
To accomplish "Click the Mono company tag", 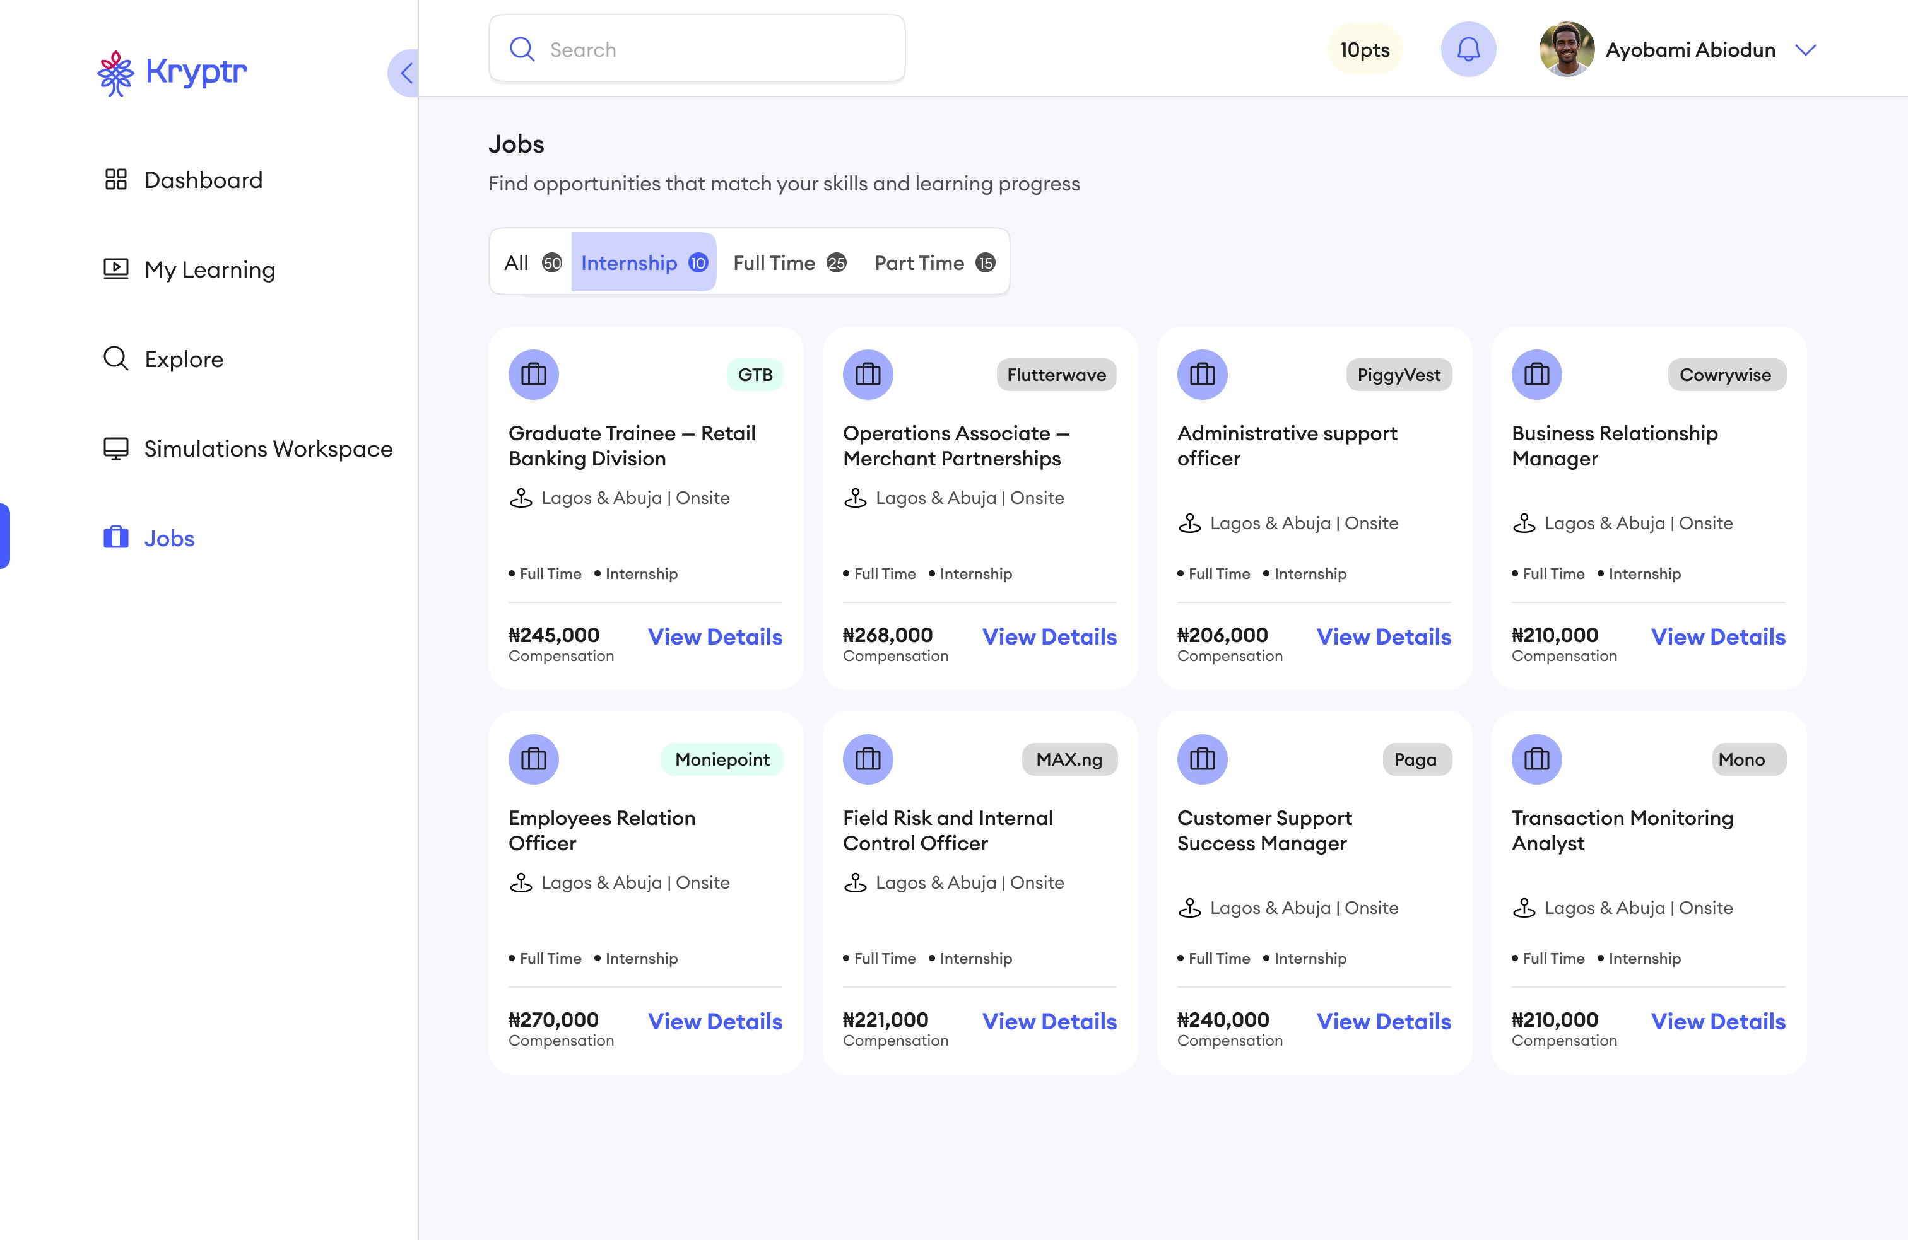I will (x=1748, y=759).
